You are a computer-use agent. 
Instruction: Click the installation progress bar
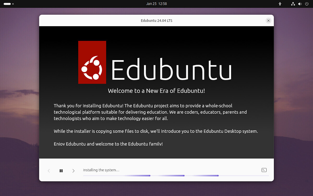(176, 176)
